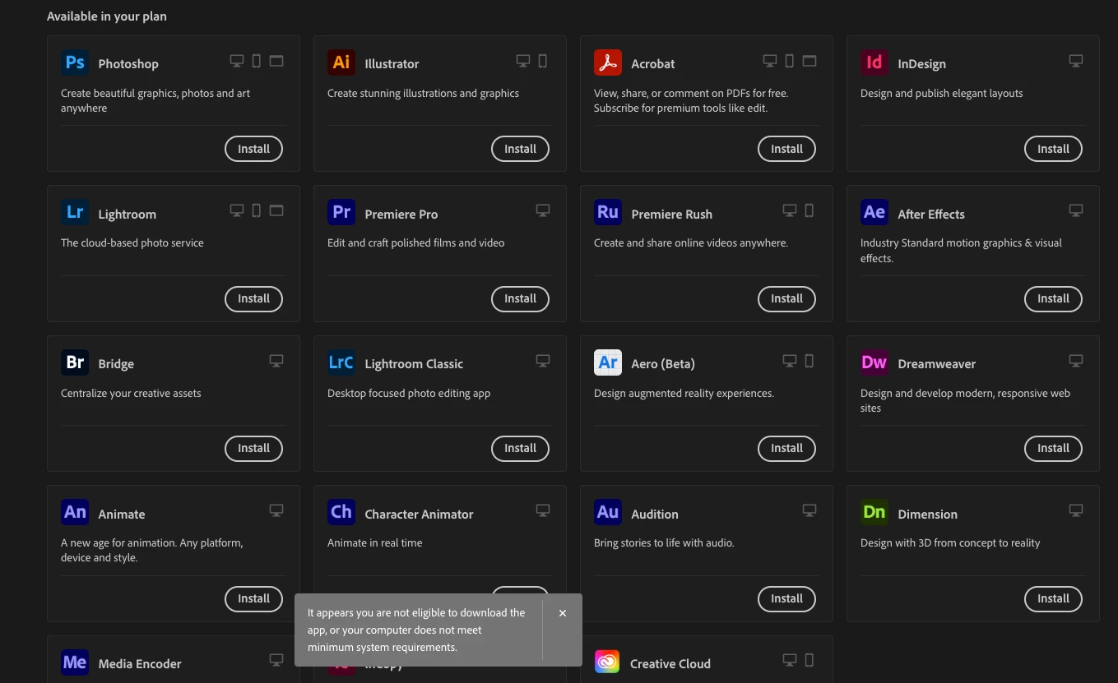The height and width of the screenshot is (683, 1118).
Task: Install Dreamweaver
Action: coord(1053,448)
